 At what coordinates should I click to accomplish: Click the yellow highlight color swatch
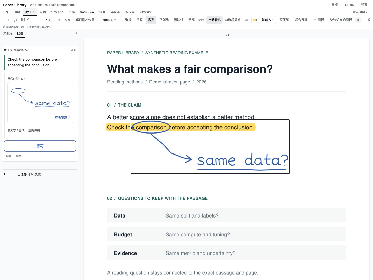pos(255,20)
